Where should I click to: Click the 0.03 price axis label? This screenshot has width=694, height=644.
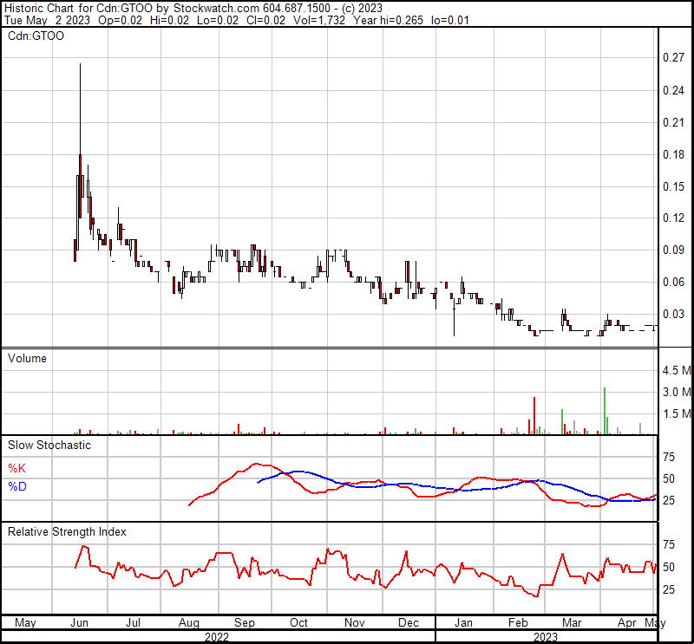click(673, 314)
